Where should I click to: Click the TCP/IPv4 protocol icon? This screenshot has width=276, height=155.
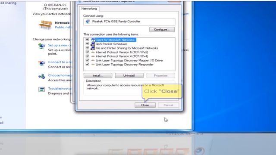coord(93,56)
